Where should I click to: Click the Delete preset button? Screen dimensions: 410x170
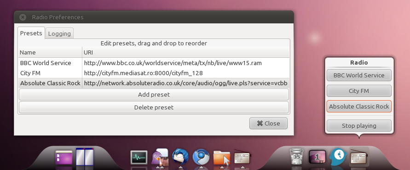[x=154, y=107]
